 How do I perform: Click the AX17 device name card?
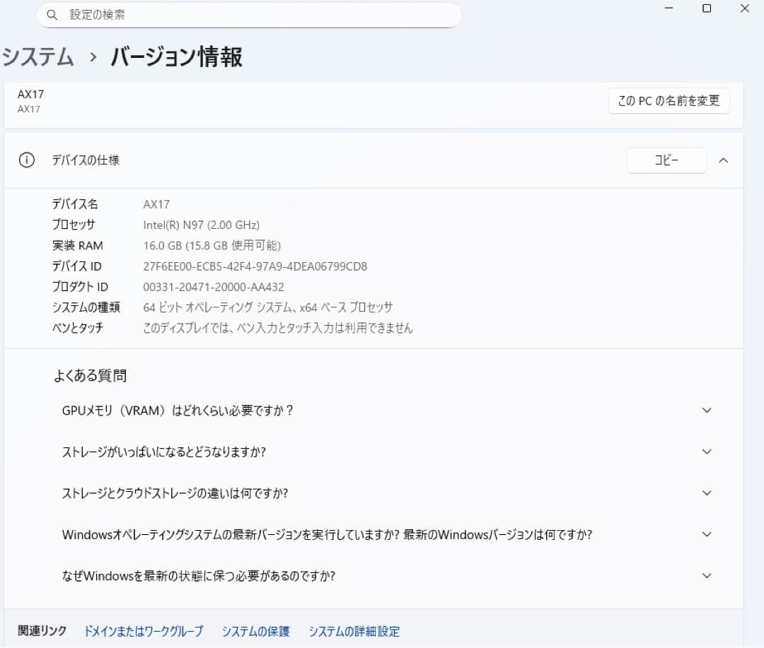283,101
